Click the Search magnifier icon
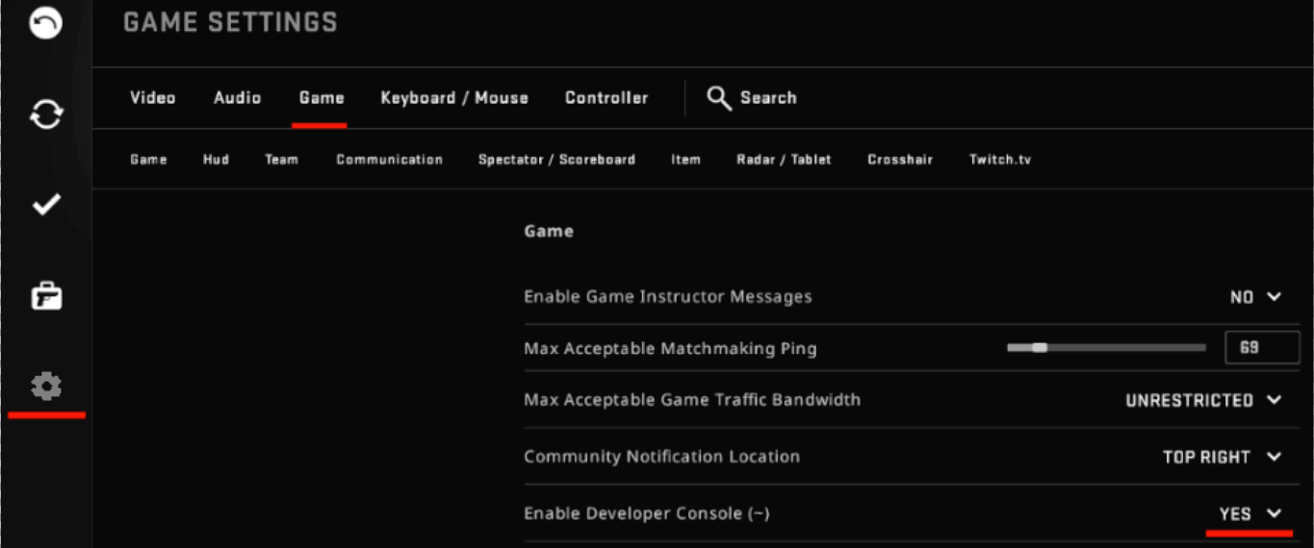1314x548 pixels. (719, 98)
